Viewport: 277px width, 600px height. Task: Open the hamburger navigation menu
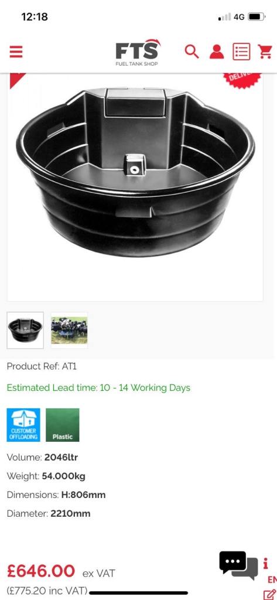(16, 52)
